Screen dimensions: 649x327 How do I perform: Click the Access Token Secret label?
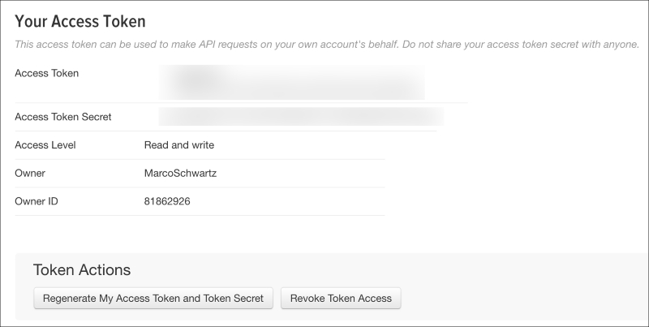[x=63, y=117]
